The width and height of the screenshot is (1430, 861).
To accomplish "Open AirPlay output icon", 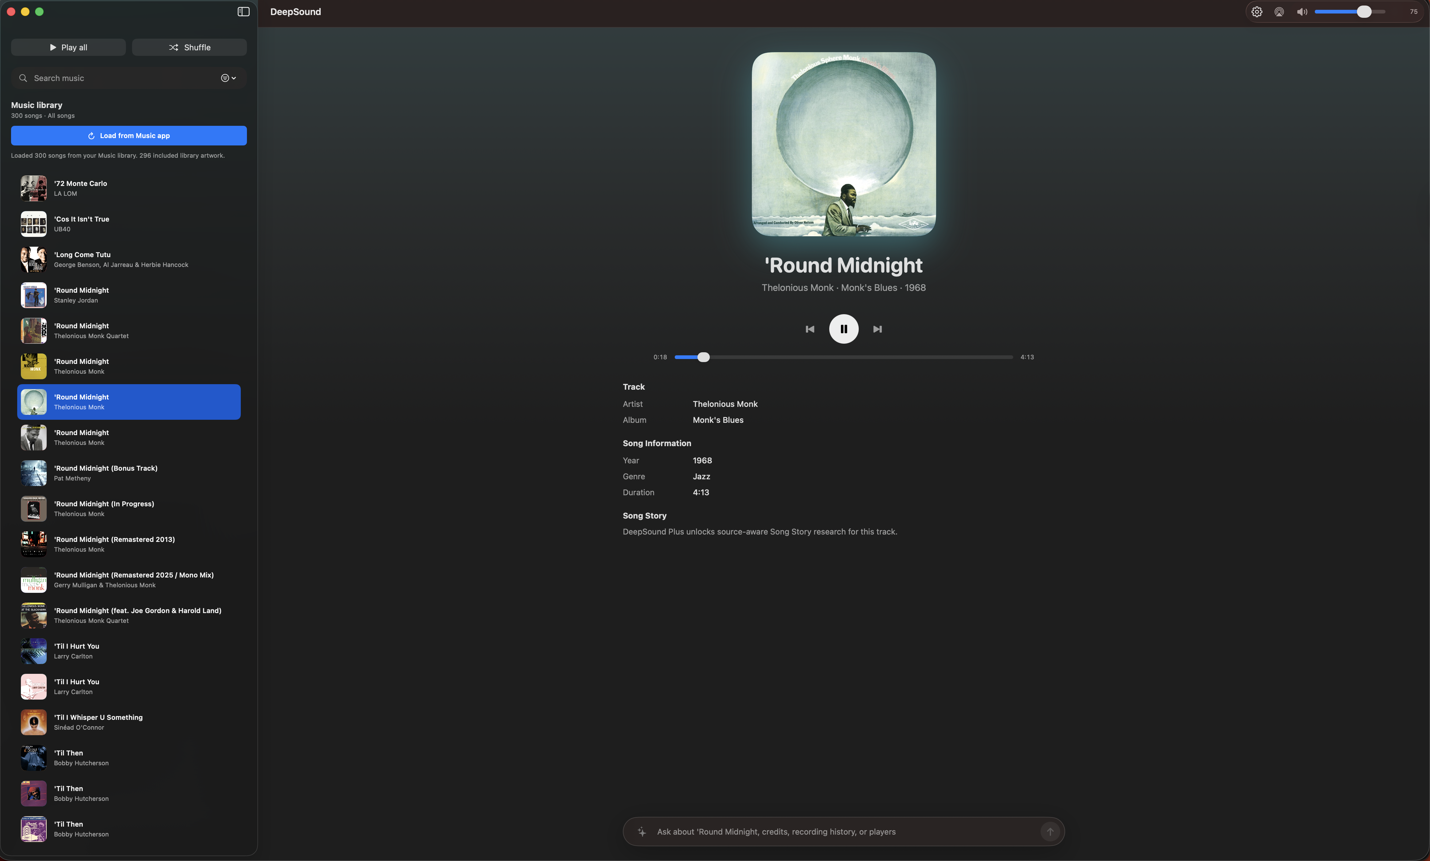I will [x=1279, y=12].
